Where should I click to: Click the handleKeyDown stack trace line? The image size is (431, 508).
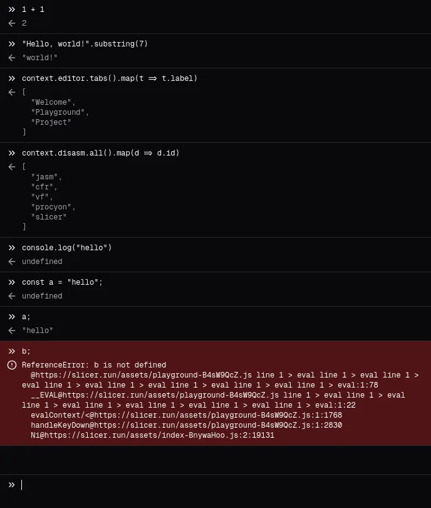tap(186, 425)
